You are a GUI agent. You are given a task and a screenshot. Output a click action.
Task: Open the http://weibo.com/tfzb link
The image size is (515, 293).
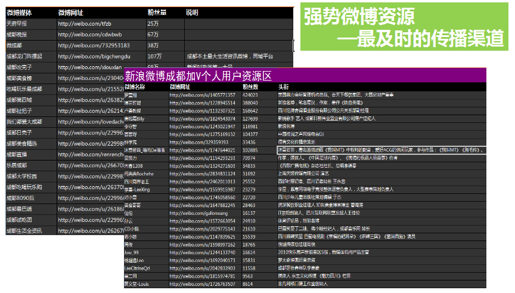click(85, 24)
